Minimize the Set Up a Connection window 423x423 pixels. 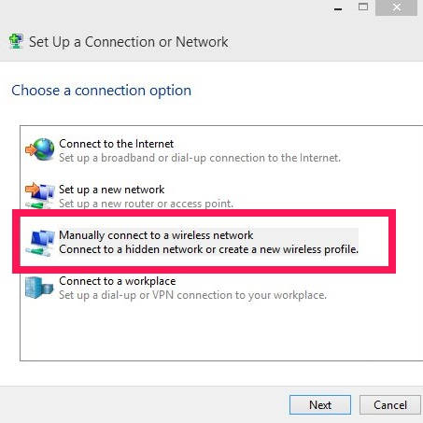pos(338,8)
